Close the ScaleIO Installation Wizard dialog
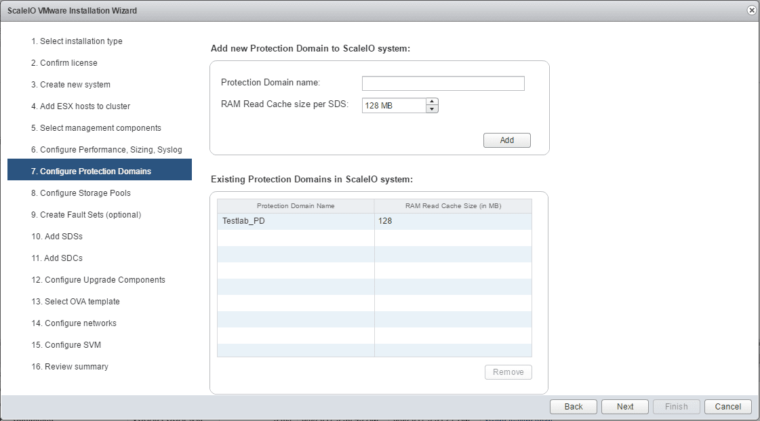Image resolution: width=760 pixels, height=421 pixels. click(x=751, y=10)
